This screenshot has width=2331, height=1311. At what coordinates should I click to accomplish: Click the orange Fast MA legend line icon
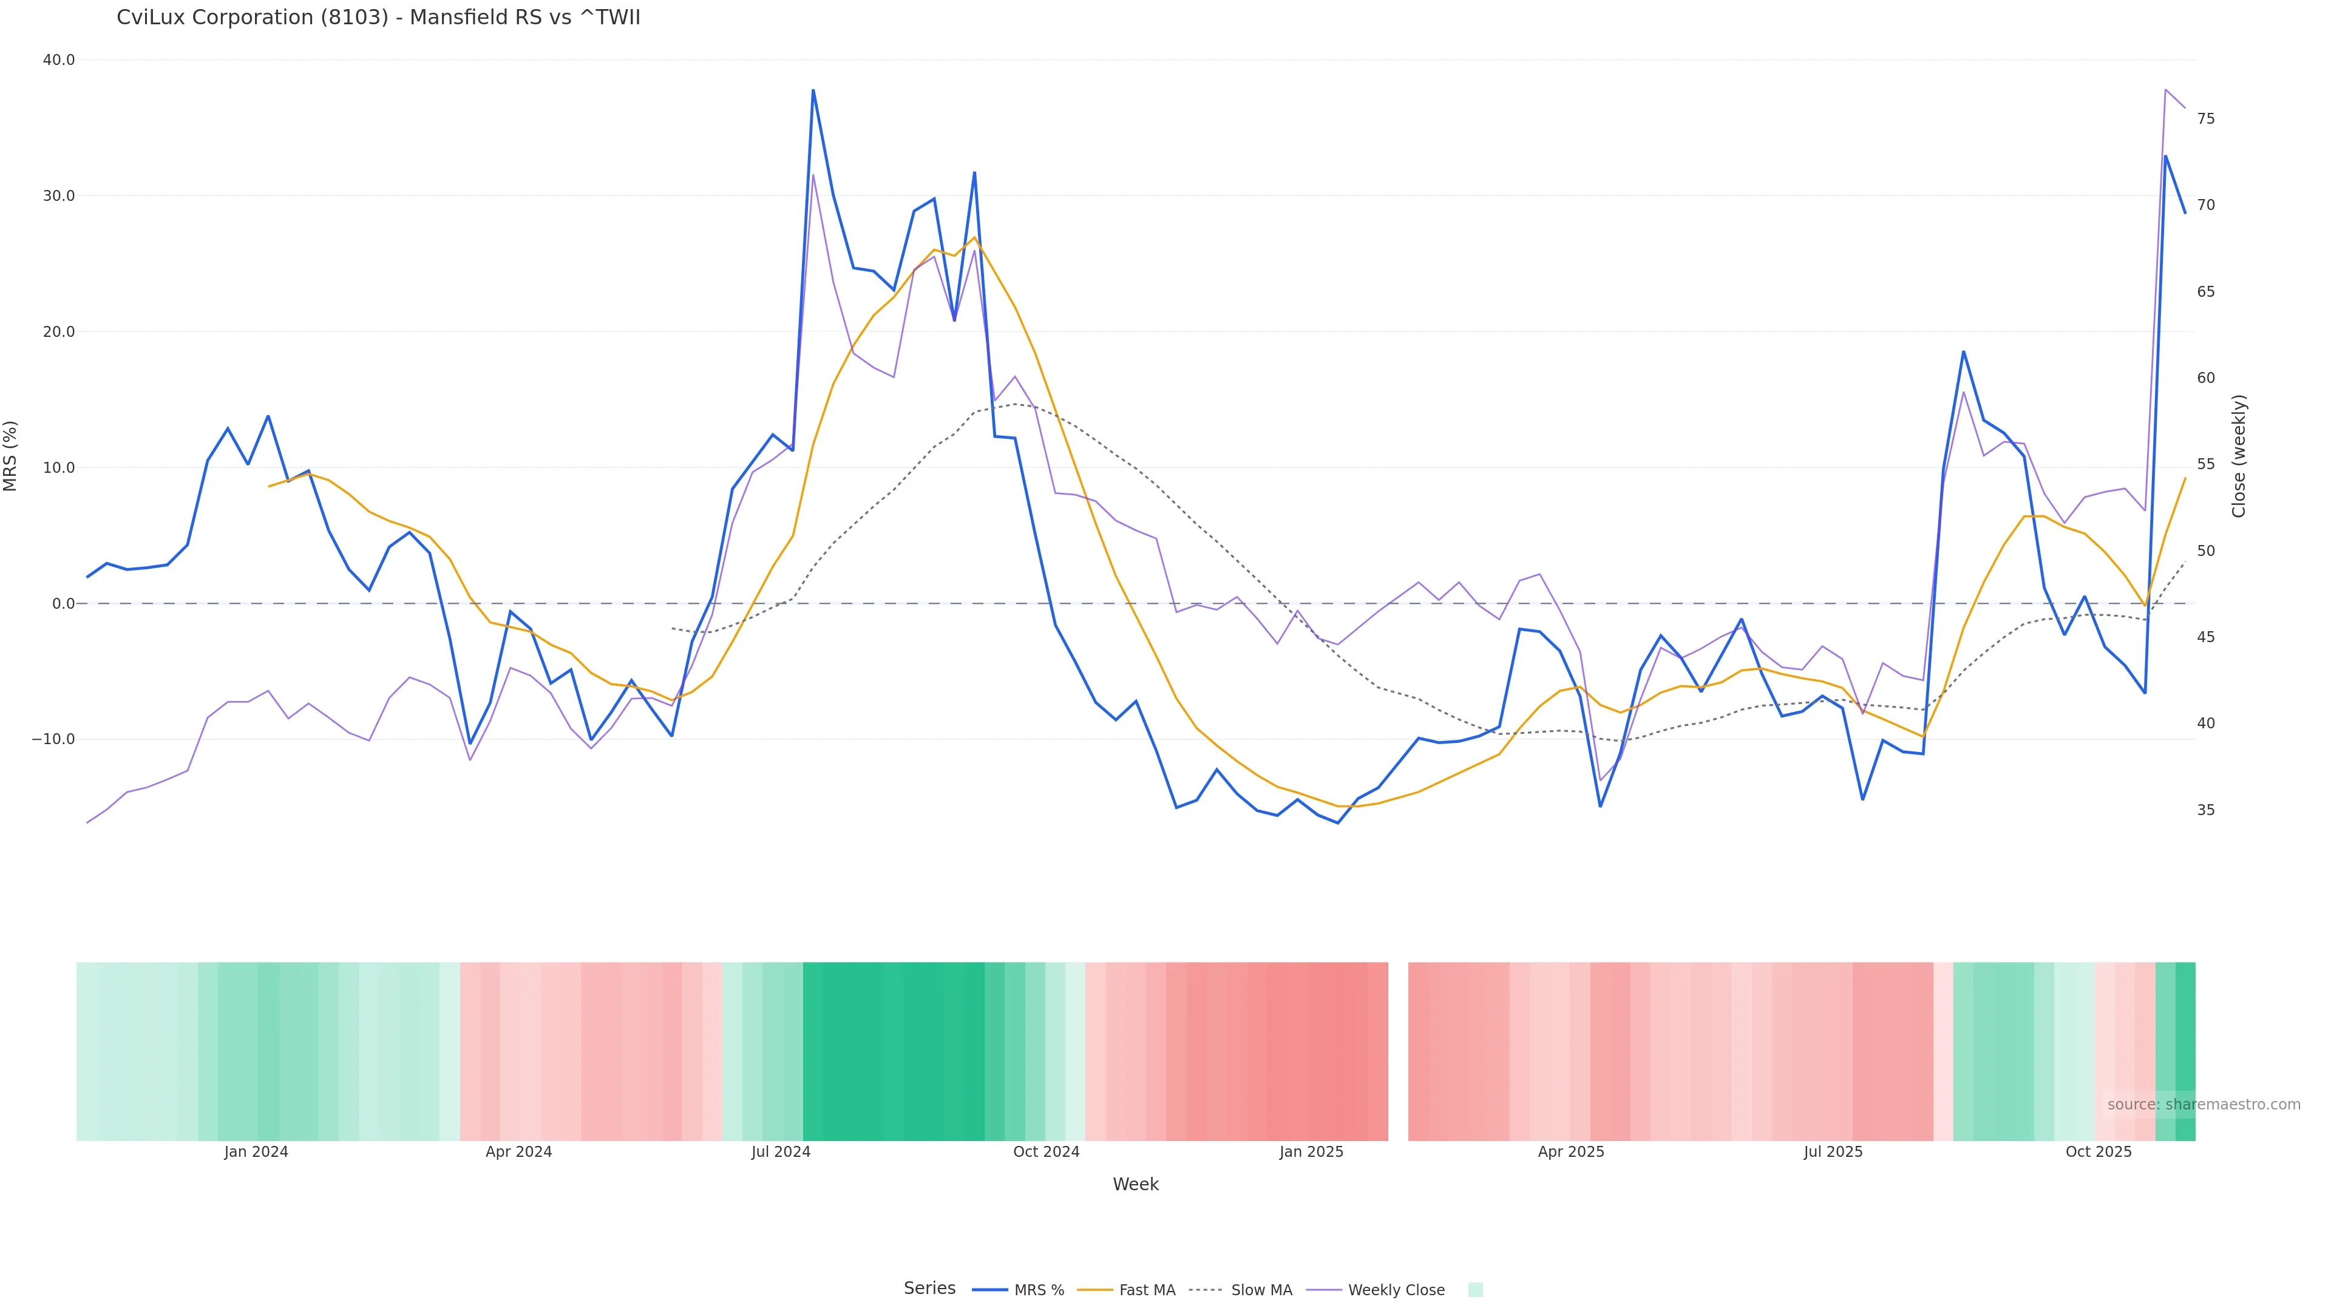(1095, 1289)
